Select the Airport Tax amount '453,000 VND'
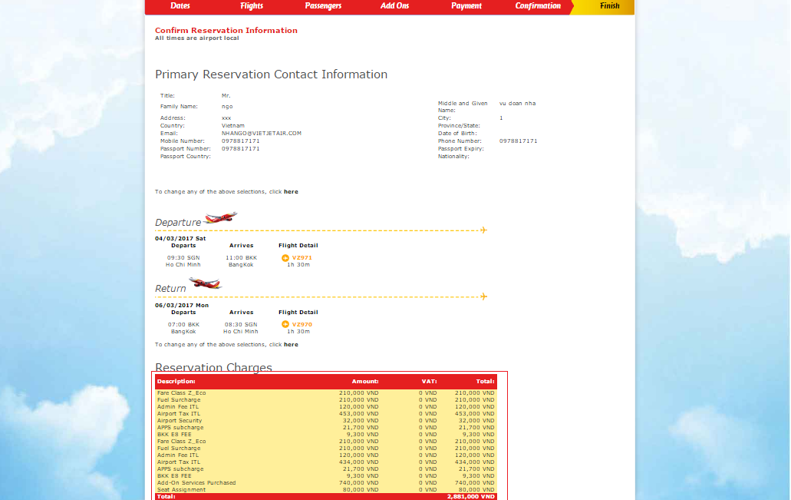Image resolution: width=791 pixels, height=500 pixels. coord(359,414)
